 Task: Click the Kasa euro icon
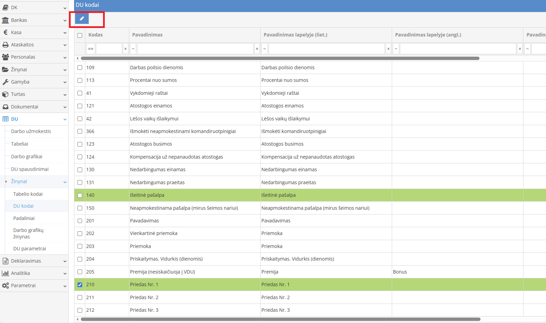coord(5,32)
